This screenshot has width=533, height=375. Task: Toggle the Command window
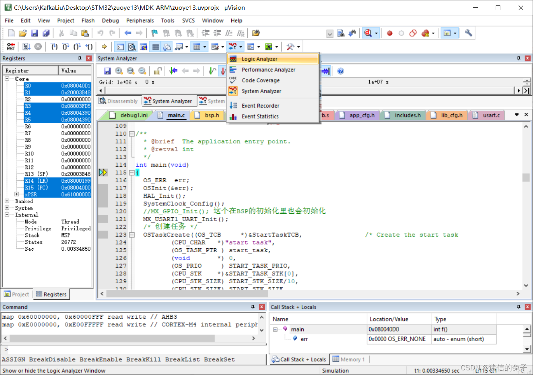pos(121,47)
